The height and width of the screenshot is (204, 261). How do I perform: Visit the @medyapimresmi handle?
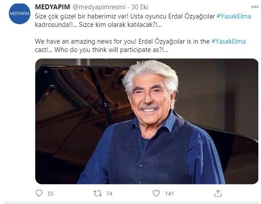[x=99, y=7]
